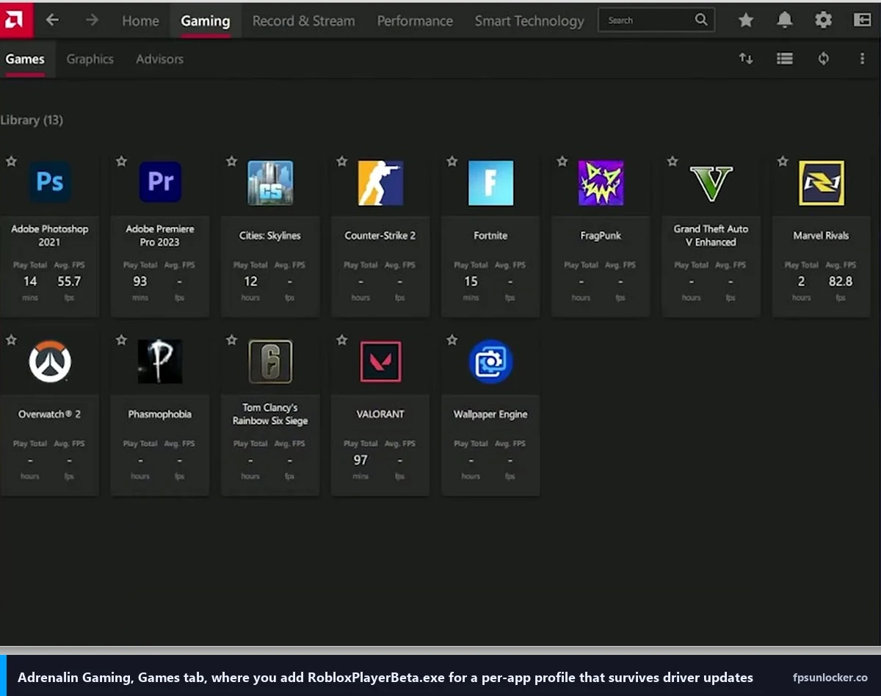The image size is (881, 696).
Task: Select the Gaming tab
Action: pyautogui.click(x=206, y=21)
